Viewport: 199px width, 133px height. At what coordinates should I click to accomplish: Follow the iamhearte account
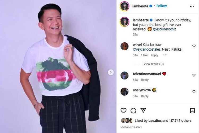(162, 6)
